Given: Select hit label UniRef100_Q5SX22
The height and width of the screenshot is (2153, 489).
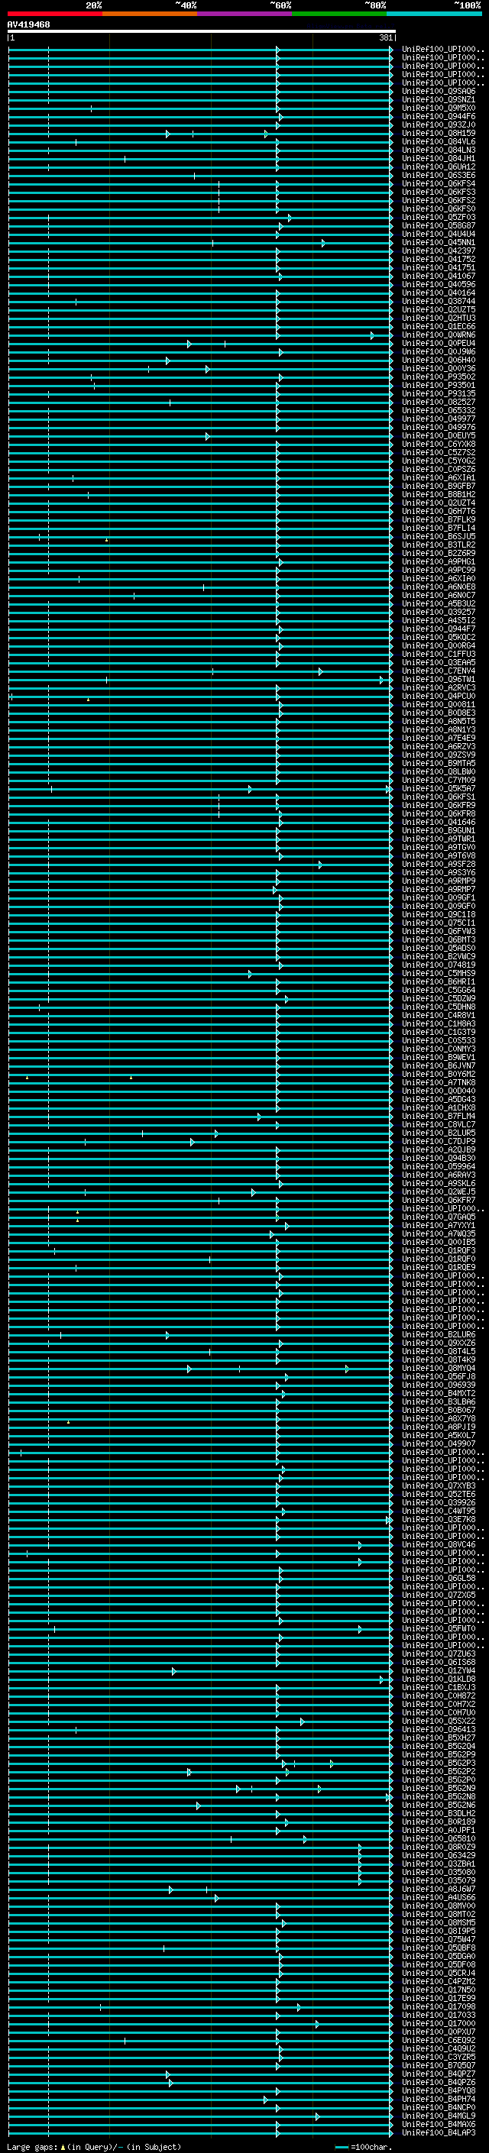Looking at the screenshot, I should coord(438,1721).
